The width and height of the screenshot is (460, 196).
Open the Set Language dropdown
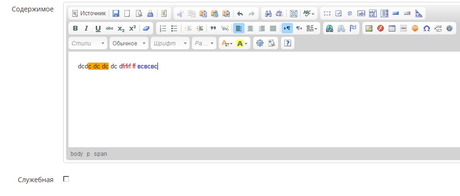pyautogui.click(x=312, y=28)
